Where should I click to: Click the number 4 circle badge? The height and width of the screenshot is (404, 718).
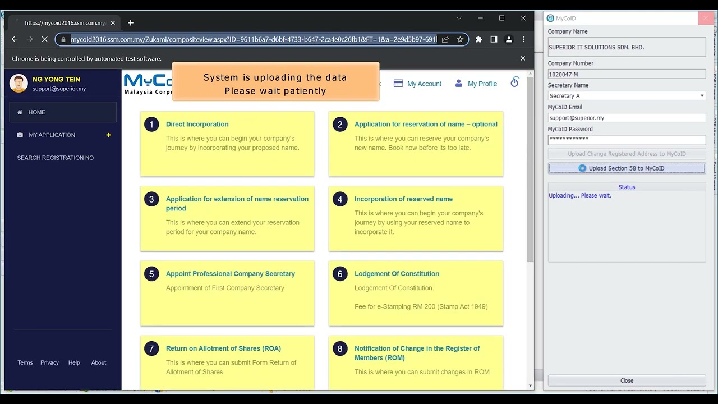click(340, 199)
